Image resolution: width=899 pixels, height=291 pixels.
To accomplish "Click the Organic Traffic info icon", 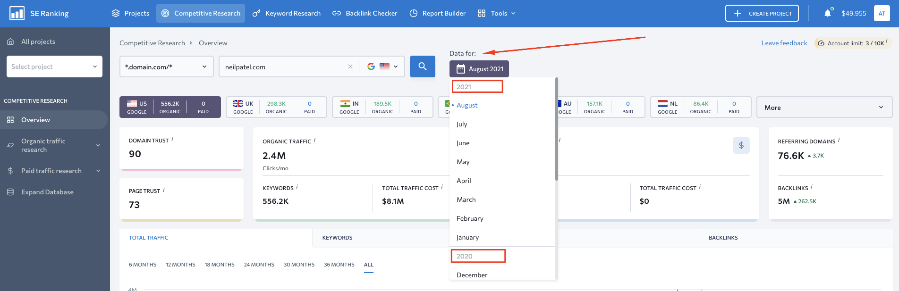I will click(315, 140).
